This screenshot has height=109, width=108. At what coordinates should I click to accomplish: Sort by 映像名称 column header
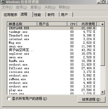[22, 24]
